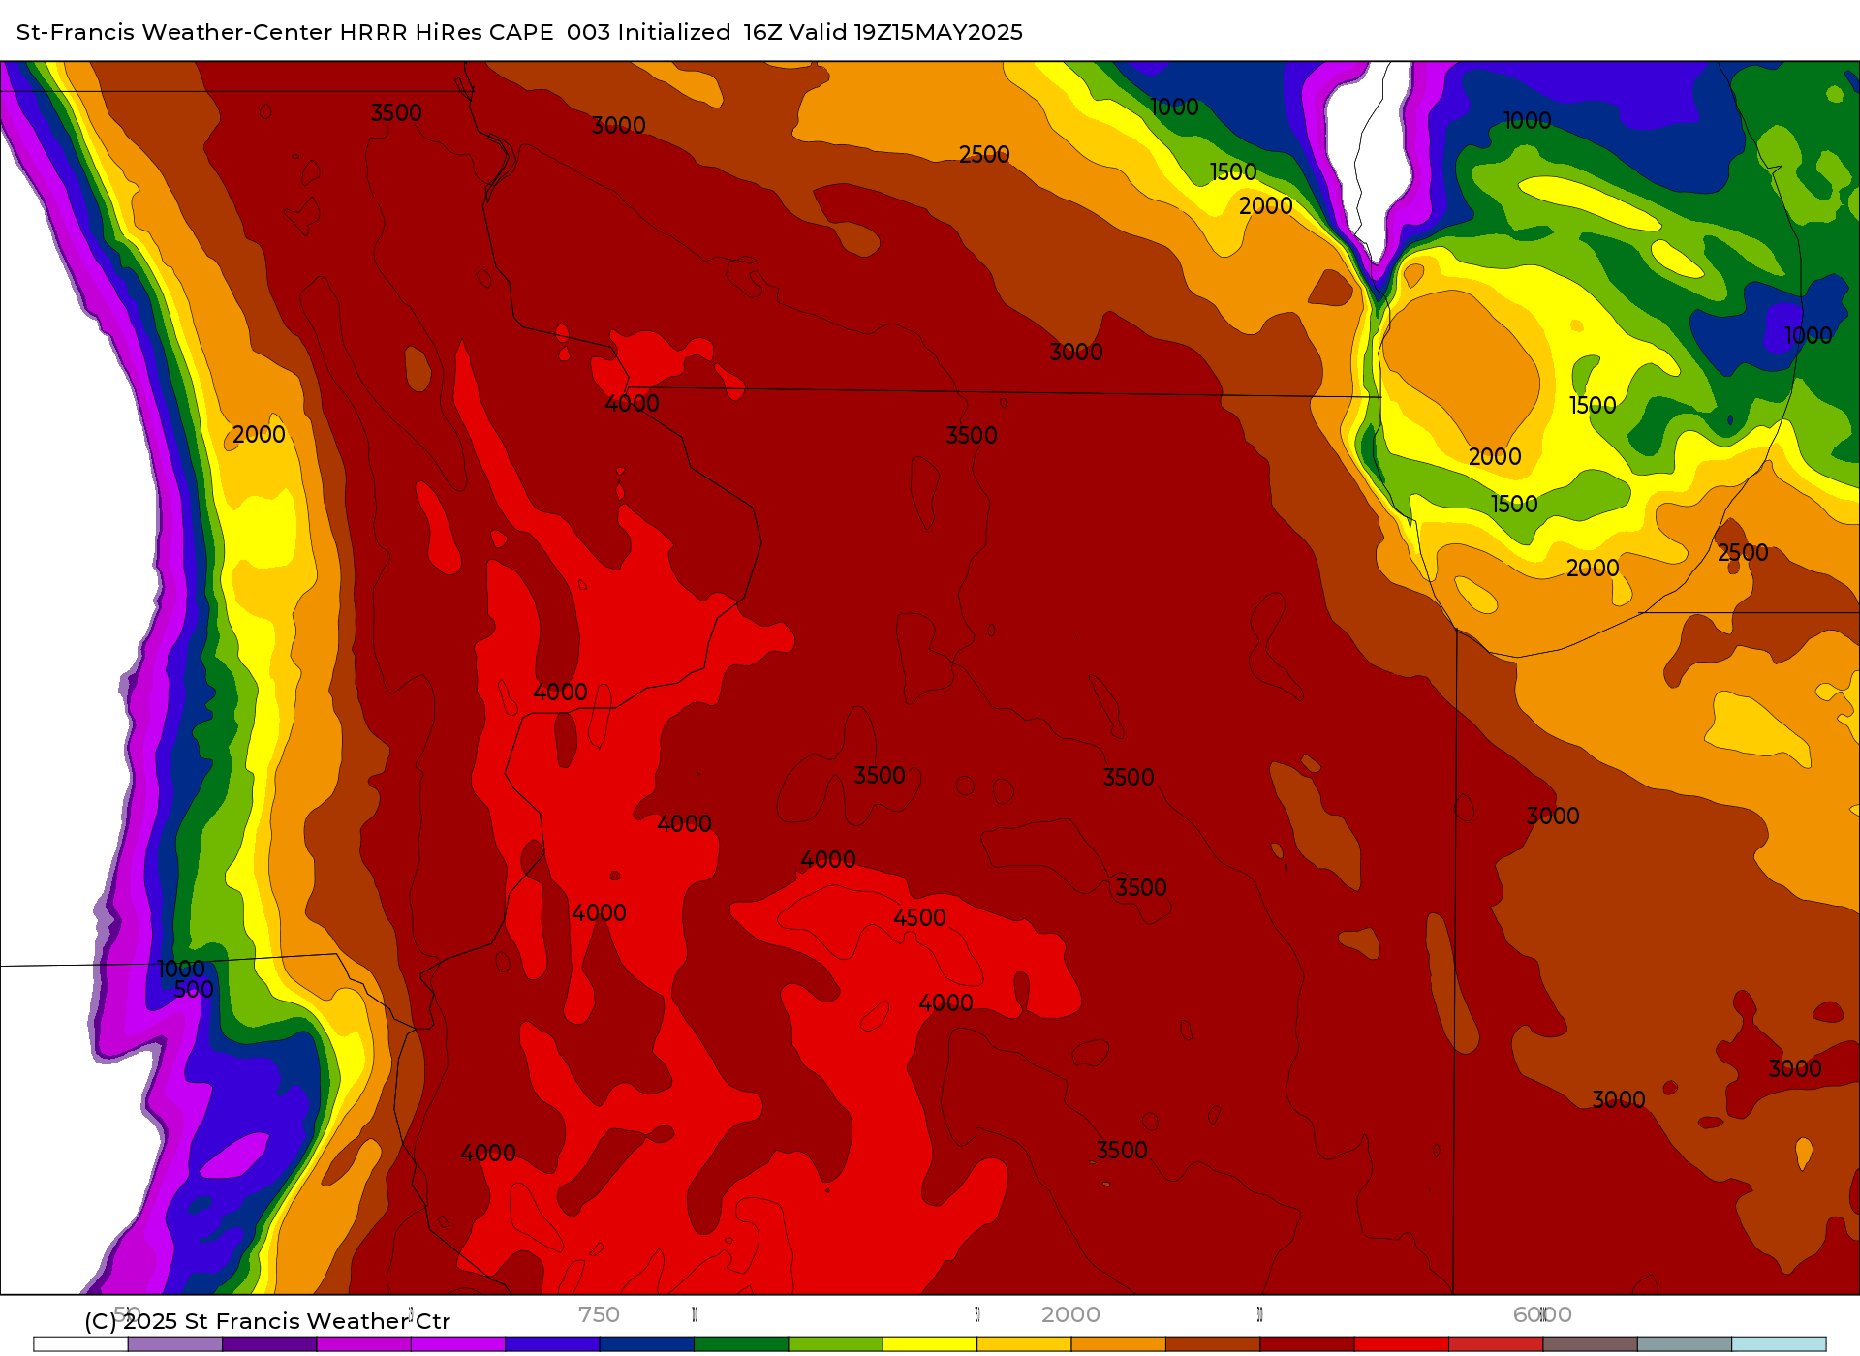Click the bright red legend swatch
Image resolution: width=1860 pixels, height=1356 pixels.
point(1401,1343)
